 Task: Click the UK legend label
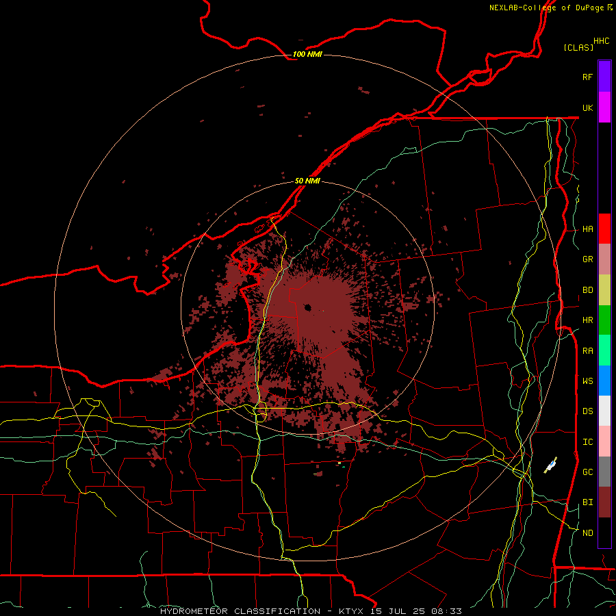coord(587,107)
